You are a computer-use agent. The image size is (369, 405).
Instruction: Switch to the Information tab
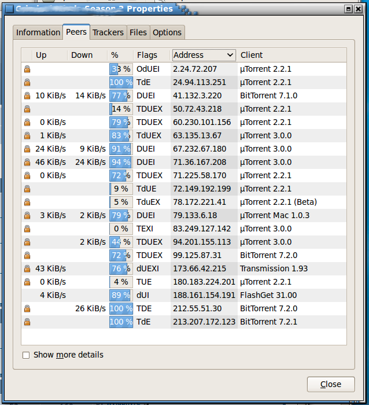[x=38, y=32]
